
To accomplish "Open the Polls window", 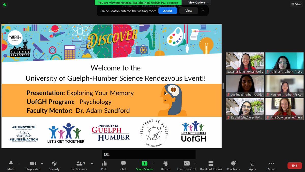I will [x=104, y=165].
